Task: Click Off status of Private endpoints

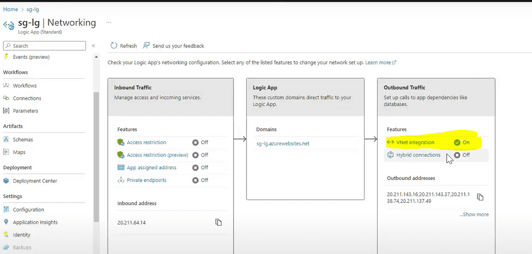Action: point(200,180)
